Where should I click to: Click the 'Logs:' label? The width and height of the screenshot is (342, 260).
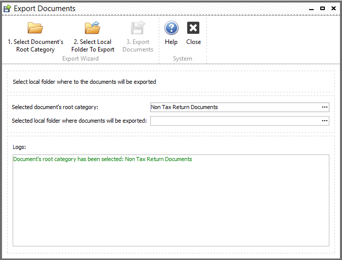[x=19, y=147]
